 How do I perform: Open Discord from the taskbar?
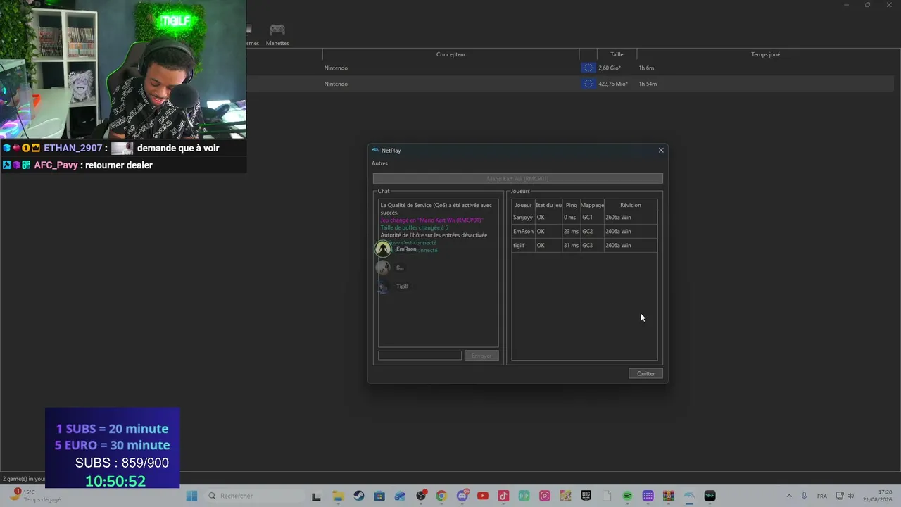point(462,496)
